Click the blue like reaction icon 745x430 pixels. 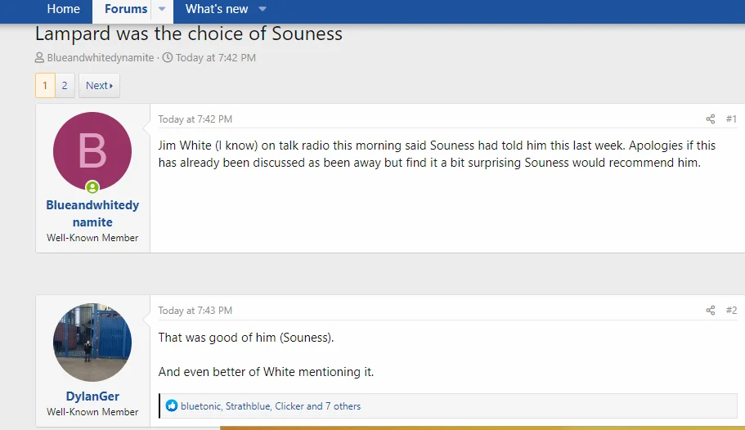[x=172, y=406]
